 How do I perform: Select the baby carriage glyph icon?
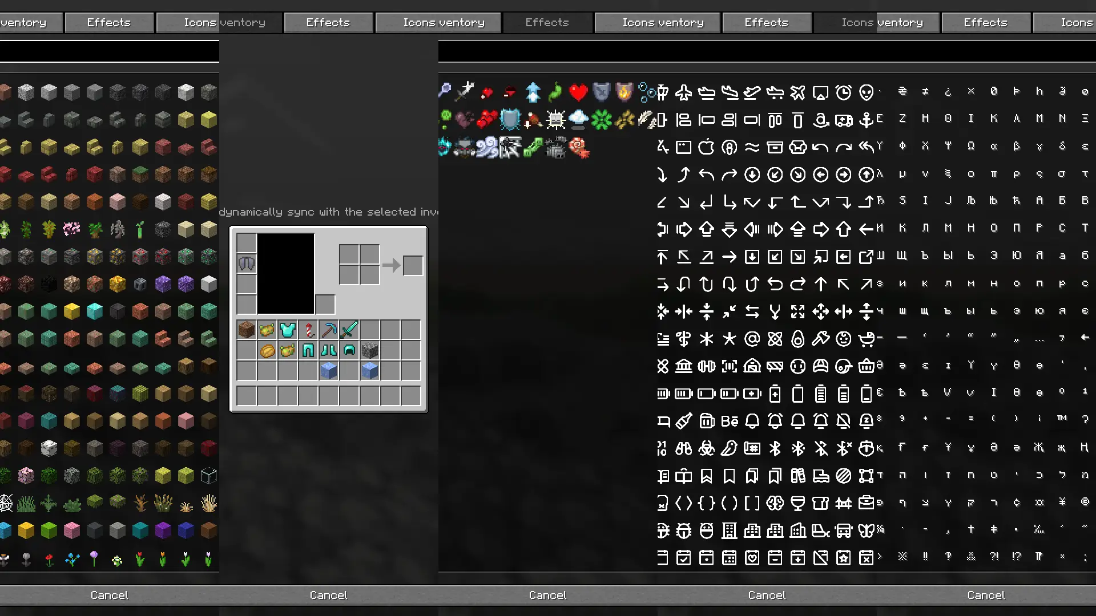[866, 338]
